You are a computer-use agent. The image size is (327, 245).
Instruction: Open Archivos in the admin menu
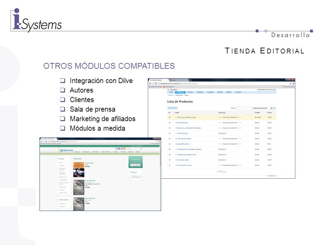tap(238, 92)
